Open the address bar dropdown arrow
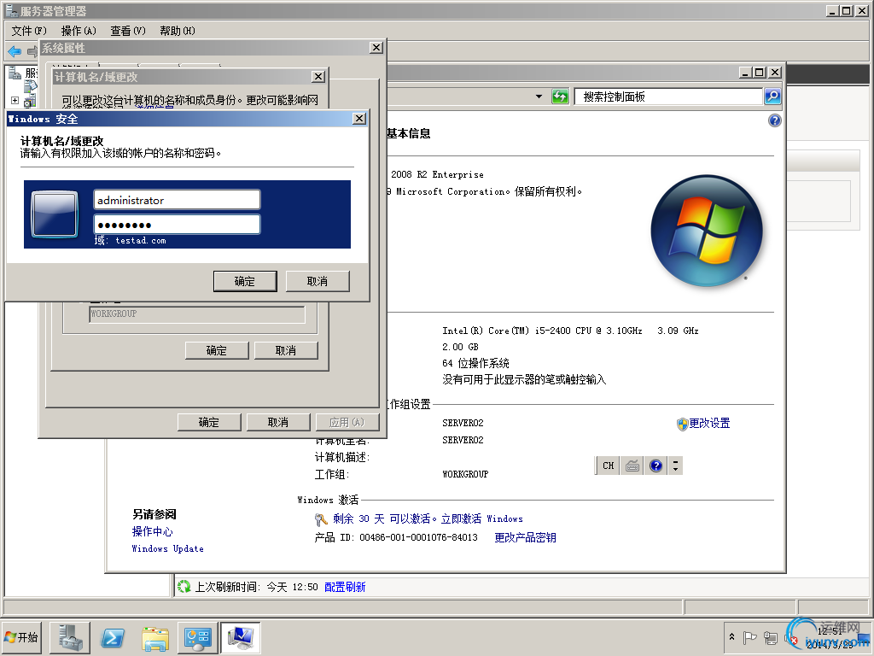Screen dimensions: 874x656 [538, 97]
